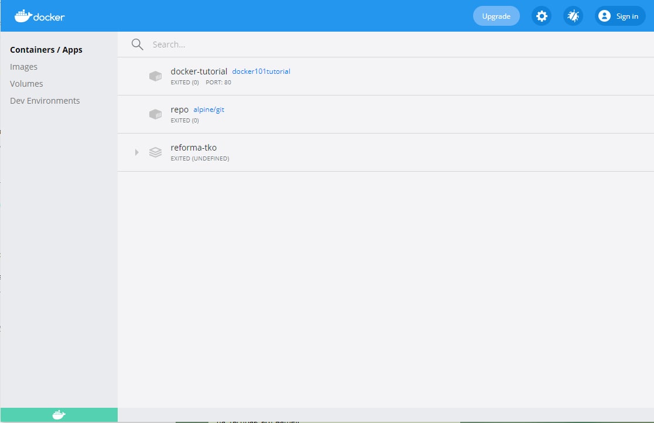This screenshot has width=654, height=423.
Task: Click the Docker whale logo in header
Action: pyautogui.click(x=40, y=16)
